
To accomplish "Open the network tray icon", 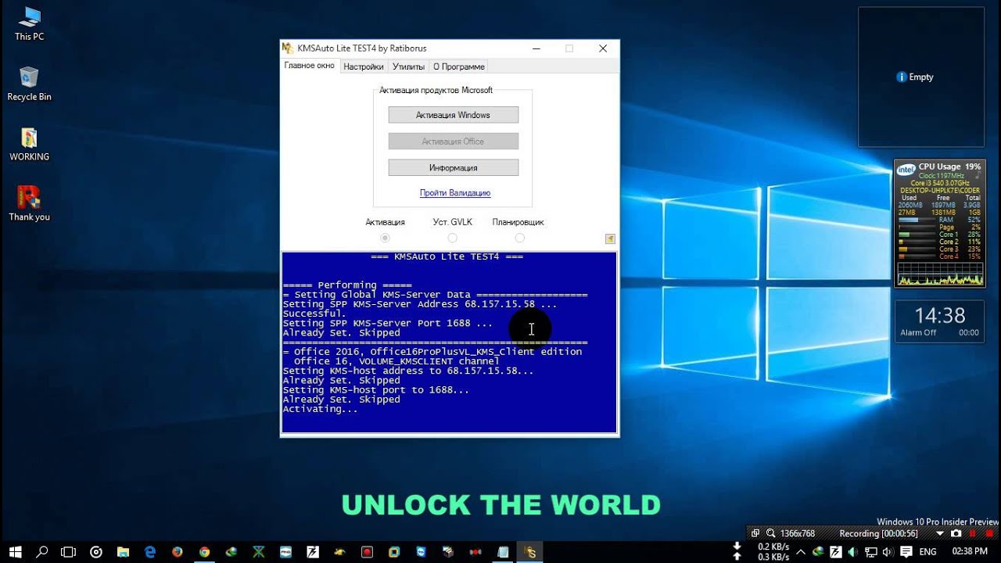I will (871, 551).
